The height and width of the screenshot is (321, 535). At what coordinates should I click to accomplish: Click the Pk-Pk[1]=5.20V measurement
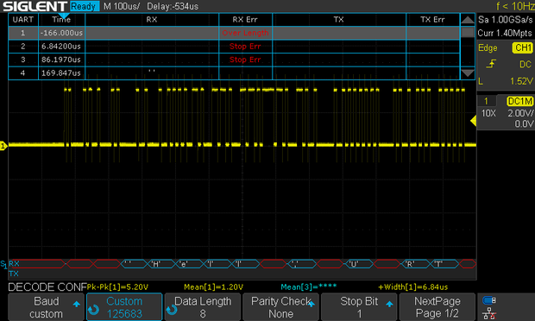[x=117, y=287]
